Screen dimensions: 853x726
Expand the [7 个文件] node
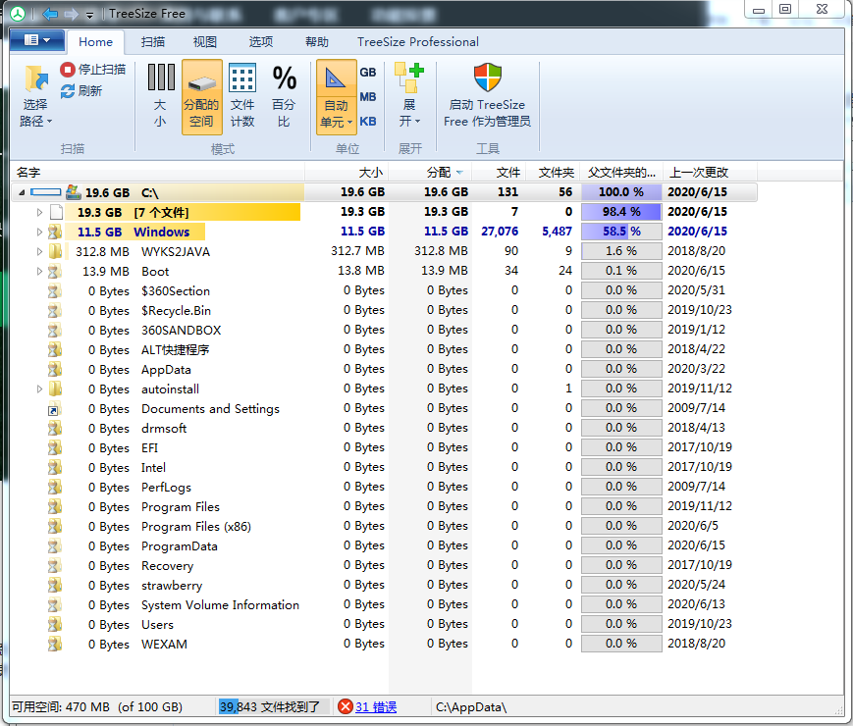[x=39, y=212]
